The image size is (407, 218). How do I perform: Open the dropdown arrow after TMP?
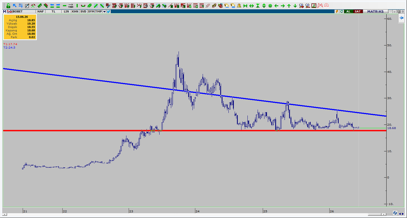point(104,11)
